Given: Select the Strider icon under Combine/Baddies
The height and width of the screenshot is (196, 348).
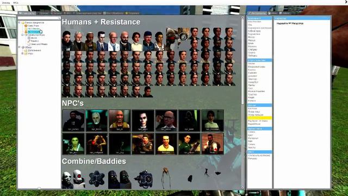Looking at the screenshot, I should click(x=166, y=178).
